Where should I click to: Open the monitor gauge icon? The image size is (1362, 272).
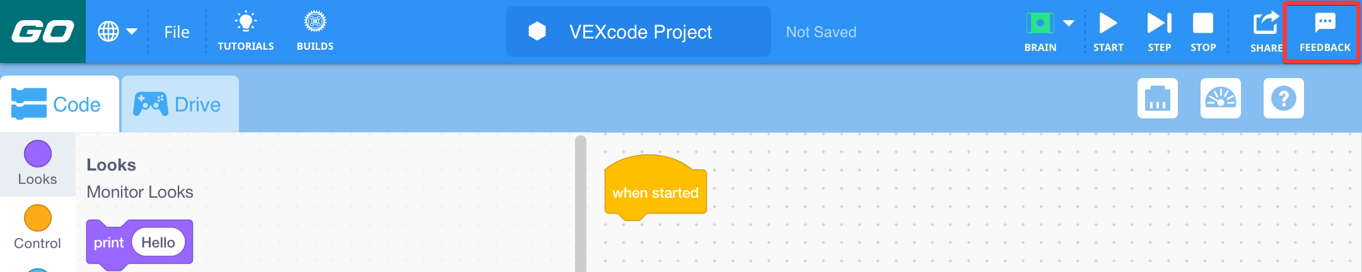coord(1220,98)
